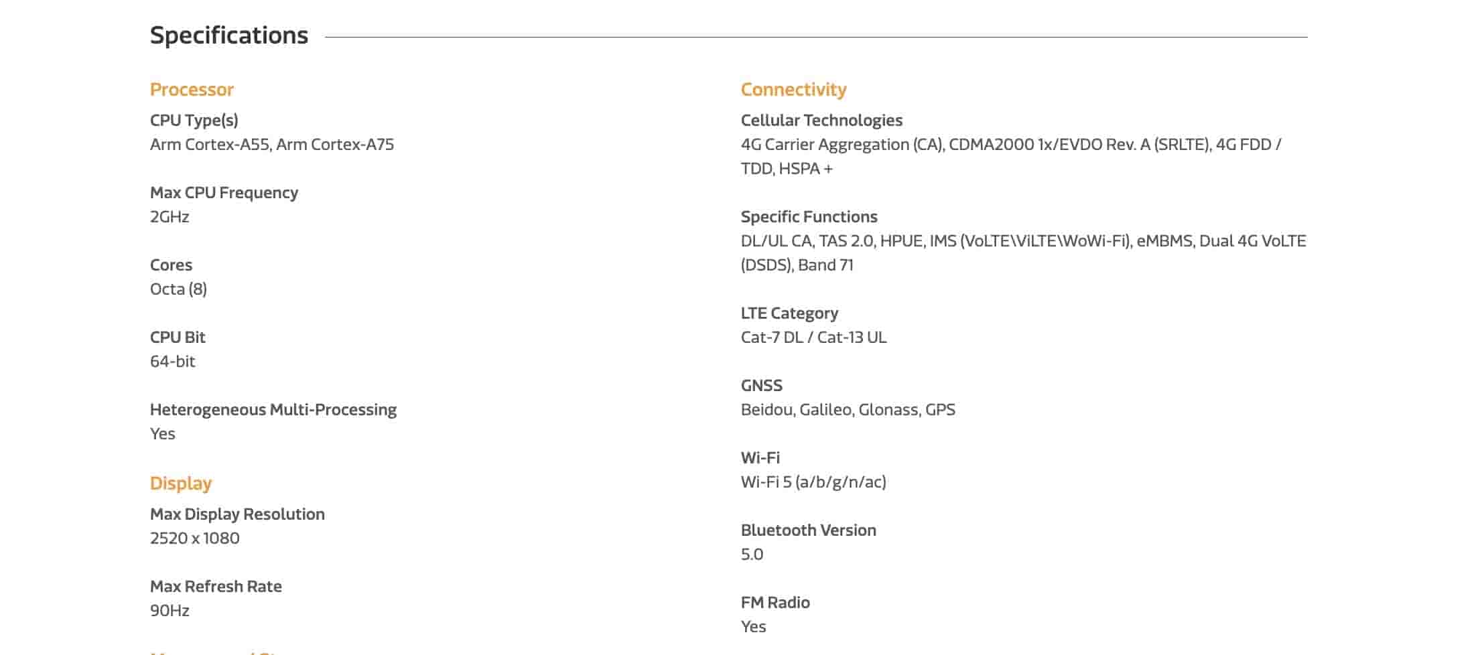This screenshot has height=655, width=1478.
Task: Select the Bluetooth Version label
Action: pos(808,530)
